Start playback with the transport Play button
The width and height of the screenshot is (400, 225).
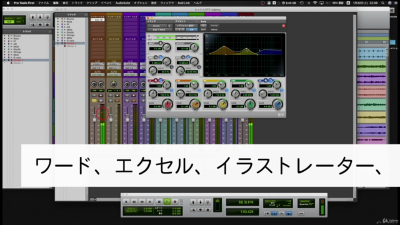[167, 202]
